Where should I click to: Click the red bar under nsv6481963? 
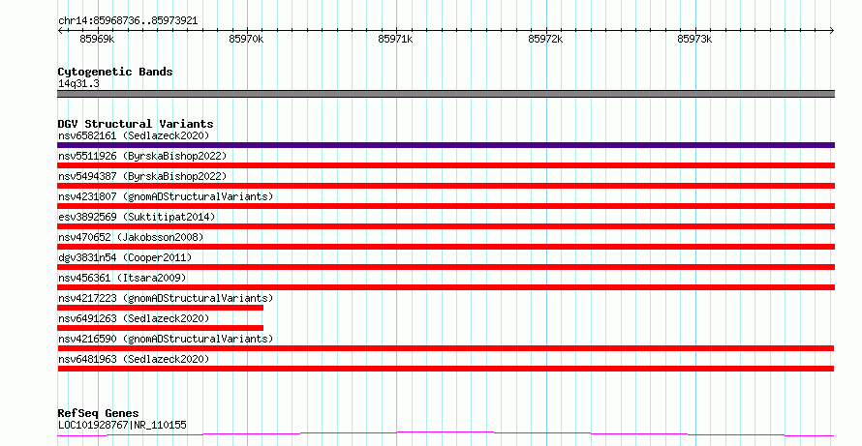coord(446,369)
